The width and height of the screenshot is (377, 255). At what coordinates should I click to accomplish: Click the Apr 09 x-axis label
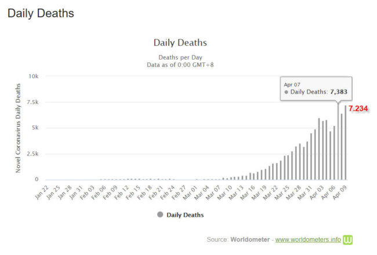(x=342, y=192)
